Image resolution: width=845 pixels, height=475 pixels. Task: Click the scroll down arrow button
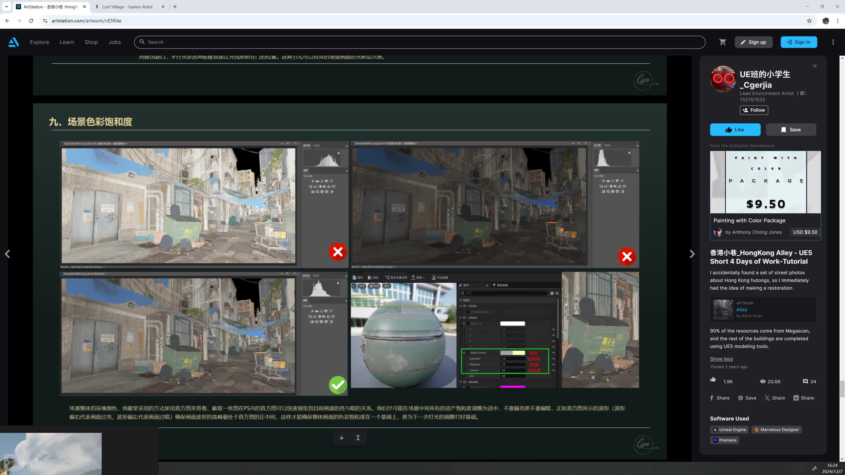click(x=342, y=437)
